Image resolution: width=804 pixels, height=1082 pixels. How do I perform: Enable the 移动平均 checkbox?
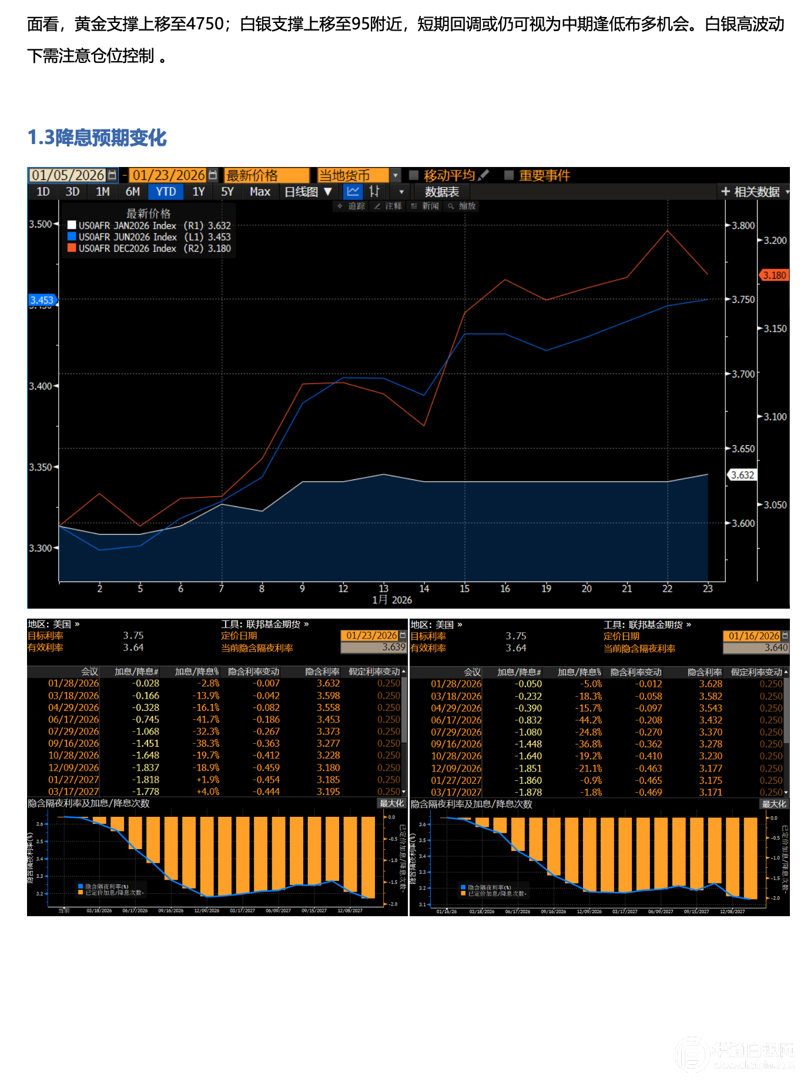click(x=414, y=175)
